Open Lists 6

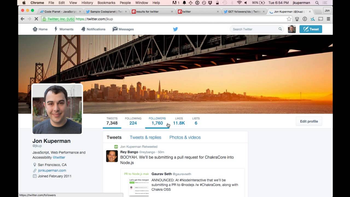tap(196, 121)
